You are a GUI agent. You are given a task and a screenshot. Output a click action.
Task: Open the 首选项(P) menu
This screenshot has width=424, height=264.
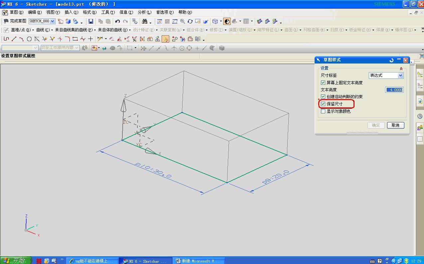click(x=165, y=12)
